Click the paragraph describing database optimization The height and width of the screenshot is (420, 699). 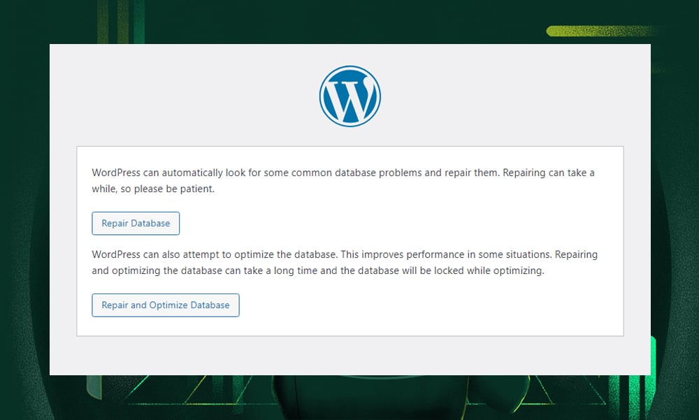pos(345,262)
